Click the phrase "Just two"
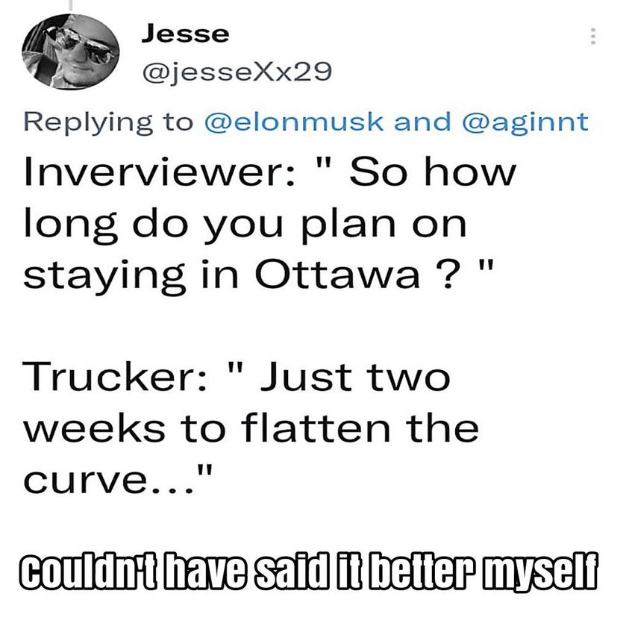 tap(354, 378)
